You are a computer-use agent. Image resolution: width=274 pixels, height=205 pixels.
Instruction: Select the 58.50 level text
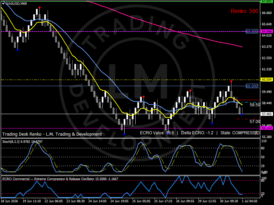tap(255, 105)
